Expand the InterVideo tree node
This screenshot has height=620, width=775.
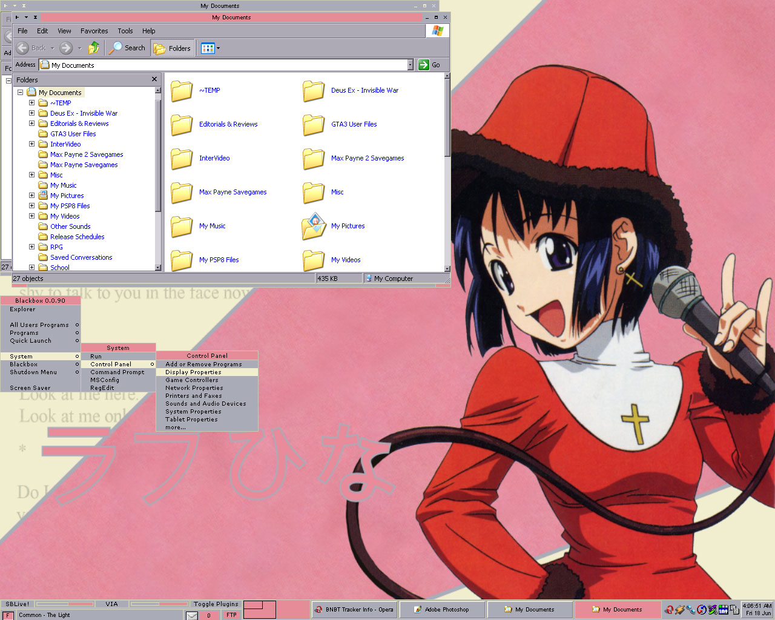click(31, 144)
